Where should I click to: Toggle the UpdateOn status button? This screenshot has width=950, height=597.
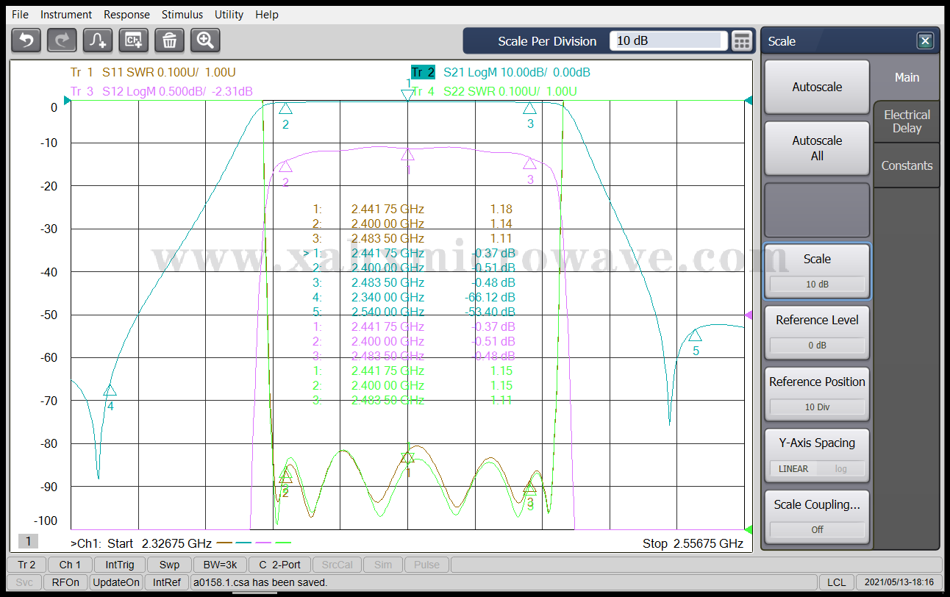pyautogui.click(x=115, y=582)
